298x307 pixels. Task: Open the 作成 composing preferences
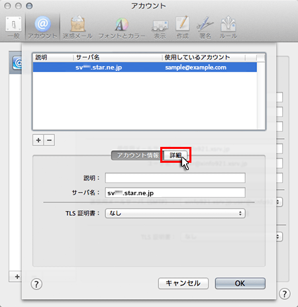[x=183, y=27]
